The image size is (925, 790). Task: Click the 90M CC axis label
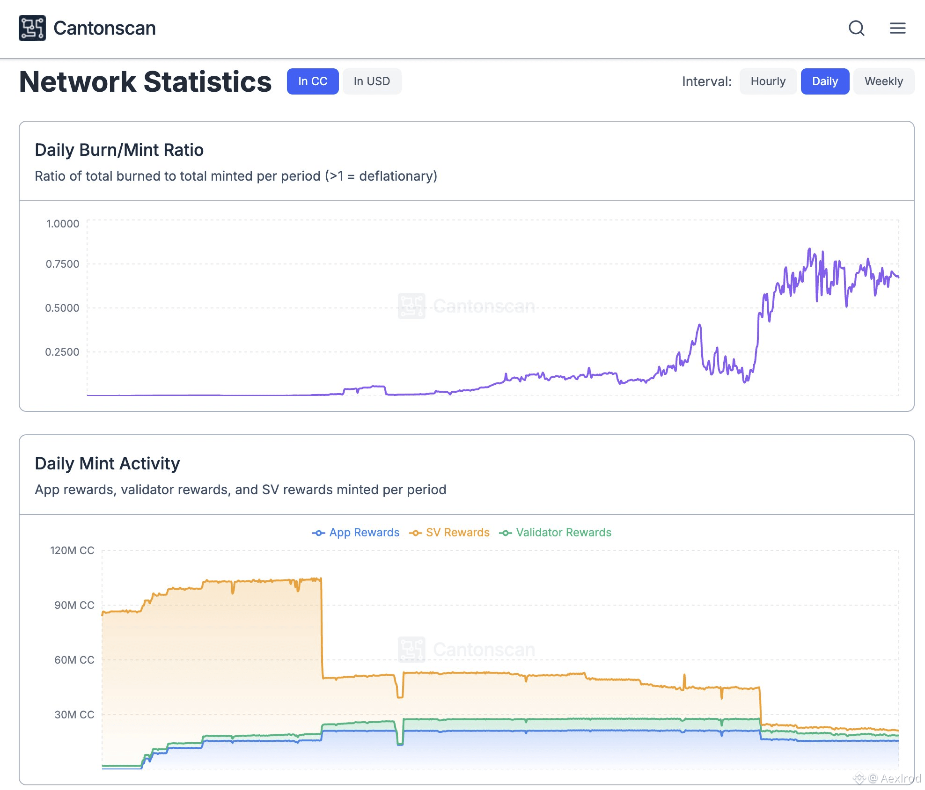(x=74, y=605)
